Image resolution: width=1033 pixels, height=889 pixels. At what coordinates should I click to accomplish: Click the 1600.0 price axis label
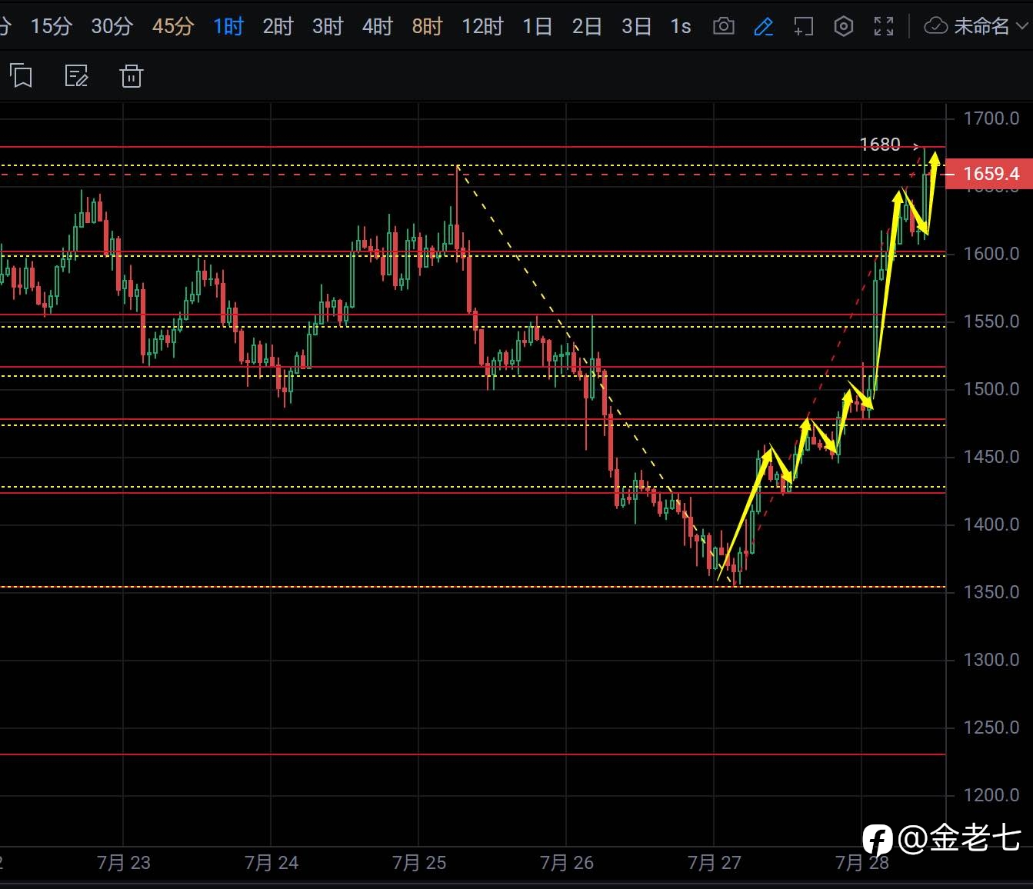[x=992, y=254]
